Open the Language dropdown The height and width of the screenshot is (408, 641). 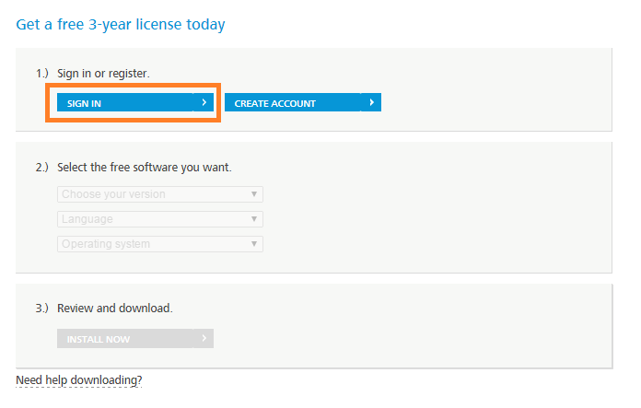coord(160,219)
